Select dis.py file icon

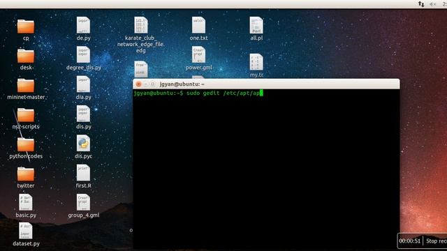click(x=83, y=114)
